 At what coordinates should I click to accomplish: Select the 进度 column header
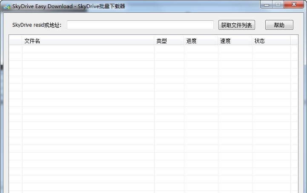tap(201, 41)
